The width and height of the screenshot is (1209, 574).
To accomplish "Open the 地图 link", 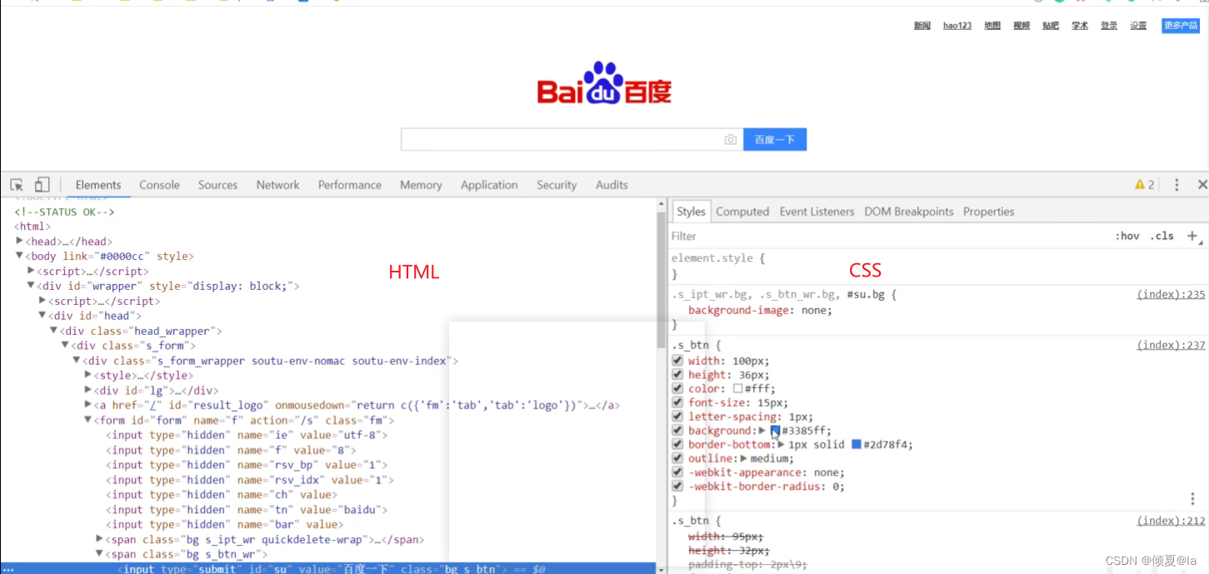I will click(992, 26).
